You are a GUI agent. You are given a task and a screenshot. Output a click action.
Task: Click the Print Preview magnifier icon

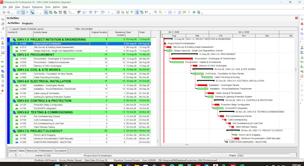(9, 12)
